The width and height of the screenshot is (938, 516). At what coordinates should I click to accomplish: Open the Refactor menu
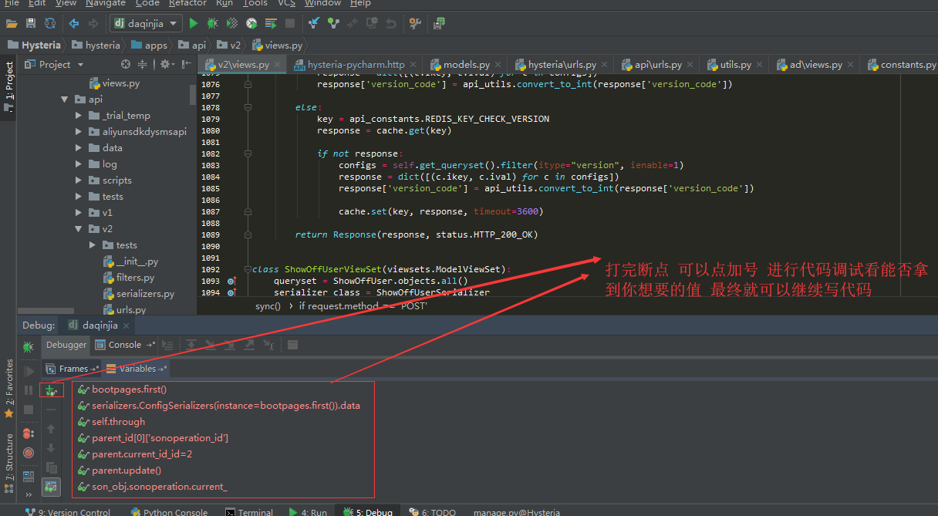click(187, 3)
